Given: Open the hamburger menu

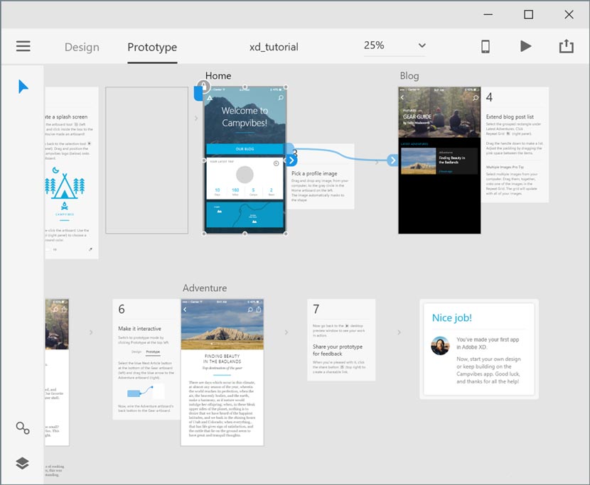Looking at the screenshot, I should [23, 46].
